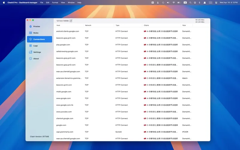Switch to the Logs section
This screenshot has width=240, height=150.
[x=40, y=46]
